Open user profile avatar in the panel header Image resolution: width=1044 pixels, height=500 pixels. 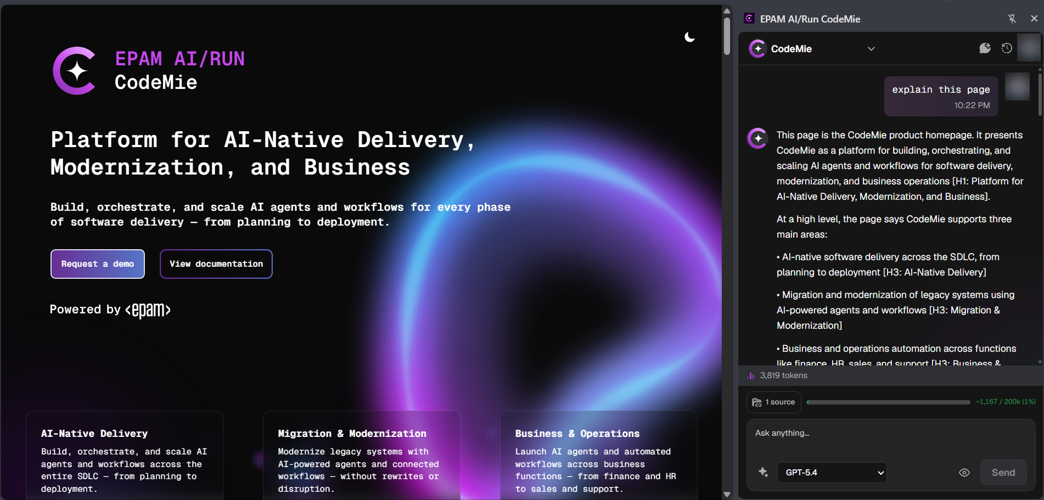click(1029, 48)
